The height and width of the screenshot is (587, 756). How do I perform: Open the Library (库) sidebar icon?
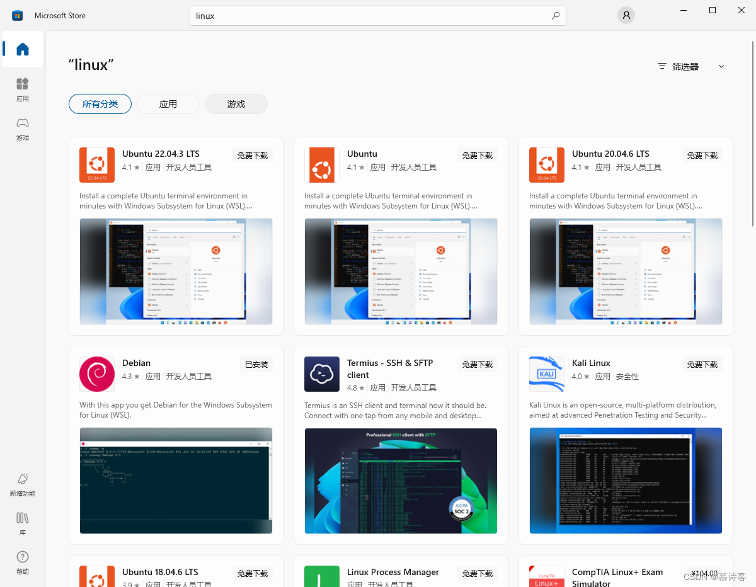tap(23, 523)
